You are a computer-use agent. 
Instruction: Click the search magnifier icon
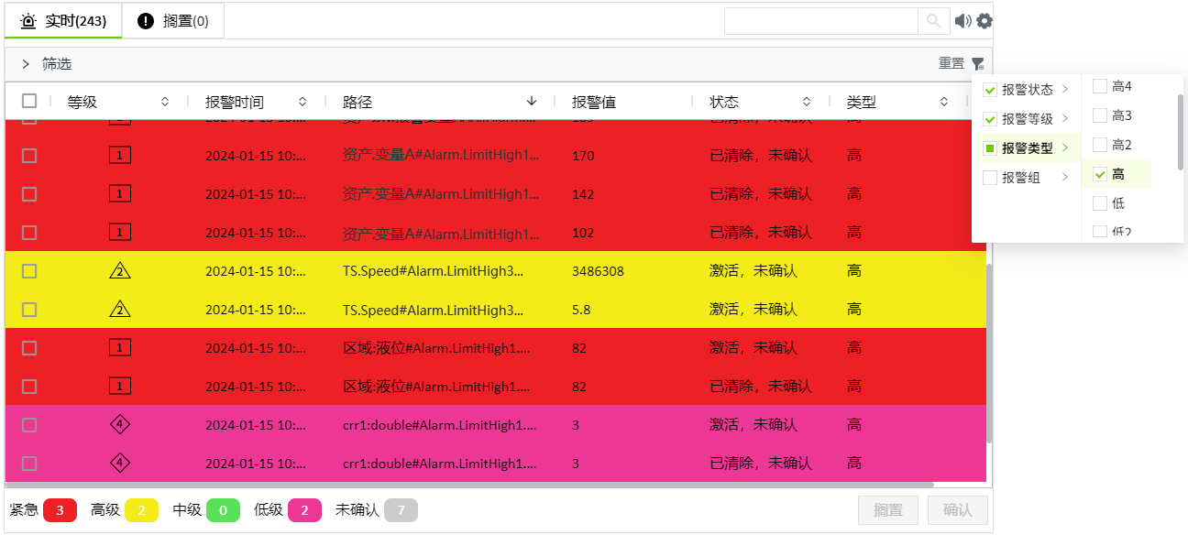click(x=933, y=21)
